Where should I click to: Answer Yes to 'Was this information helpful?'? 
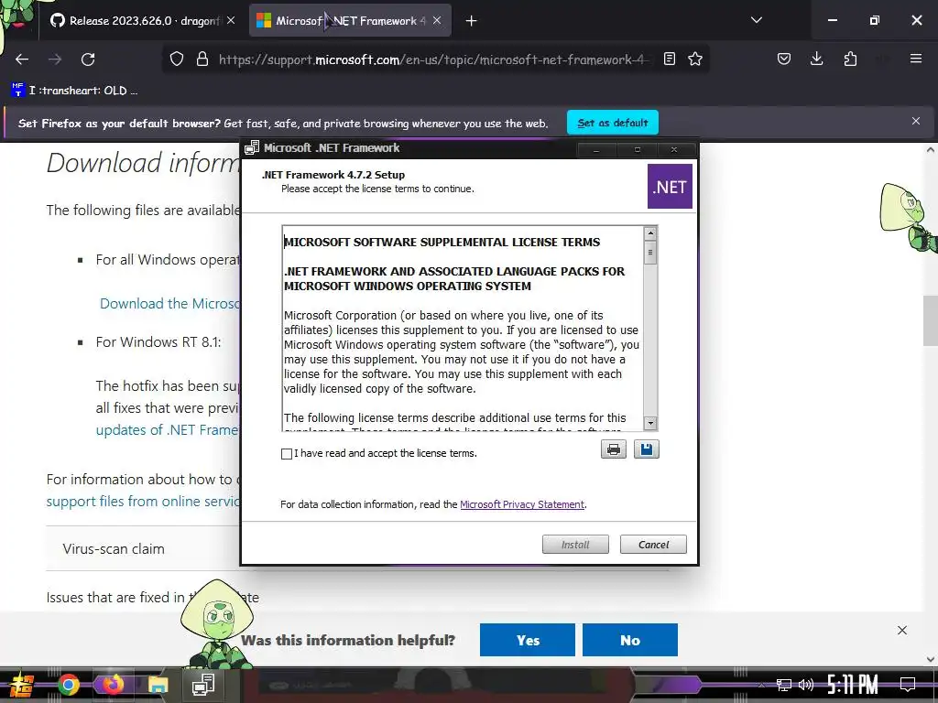(527, 640)
